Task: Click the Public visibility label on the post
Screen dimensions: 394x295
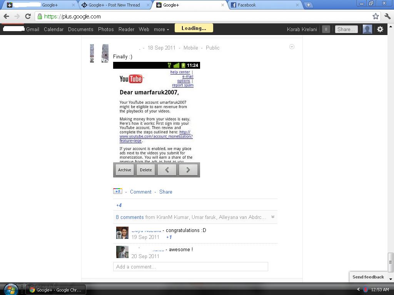Action: pos(212,48)
